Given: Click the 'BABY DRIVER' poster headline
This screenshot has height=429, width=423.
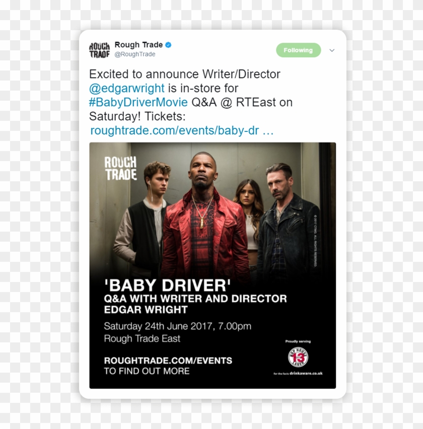Looking at the screenshot, I should [168, 285].
